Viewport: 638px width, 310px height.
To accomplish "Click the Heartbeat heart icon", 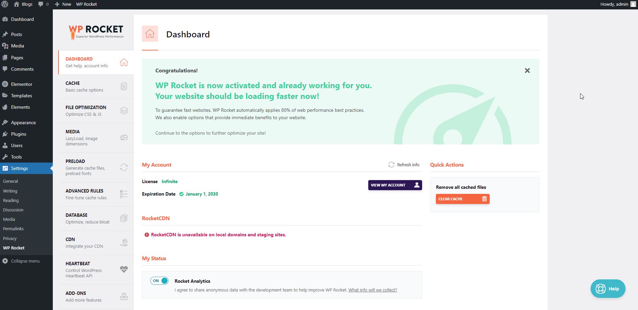I will point(124,269).
